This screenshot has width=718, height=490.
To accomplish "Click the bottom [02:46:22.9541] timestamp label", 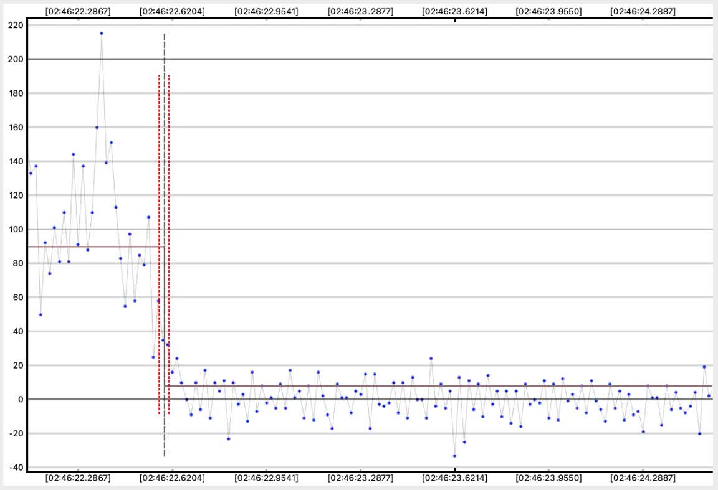I will point(266,478).
